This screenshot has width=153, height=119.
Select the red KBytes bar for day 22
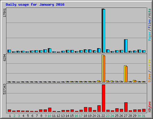click(103, 98)
